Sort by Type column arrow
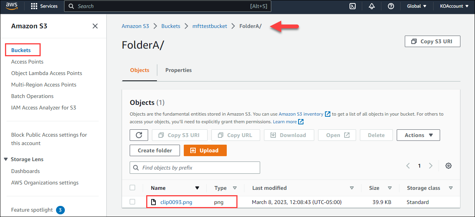The height and width of the screenshot is (217, 475). 235,188
